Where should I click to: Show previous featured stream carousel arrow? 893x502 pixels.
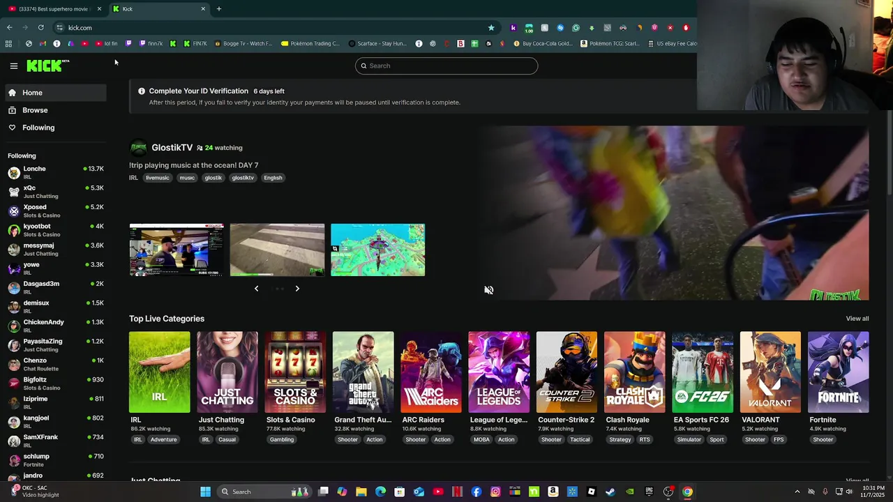(256, 289)
